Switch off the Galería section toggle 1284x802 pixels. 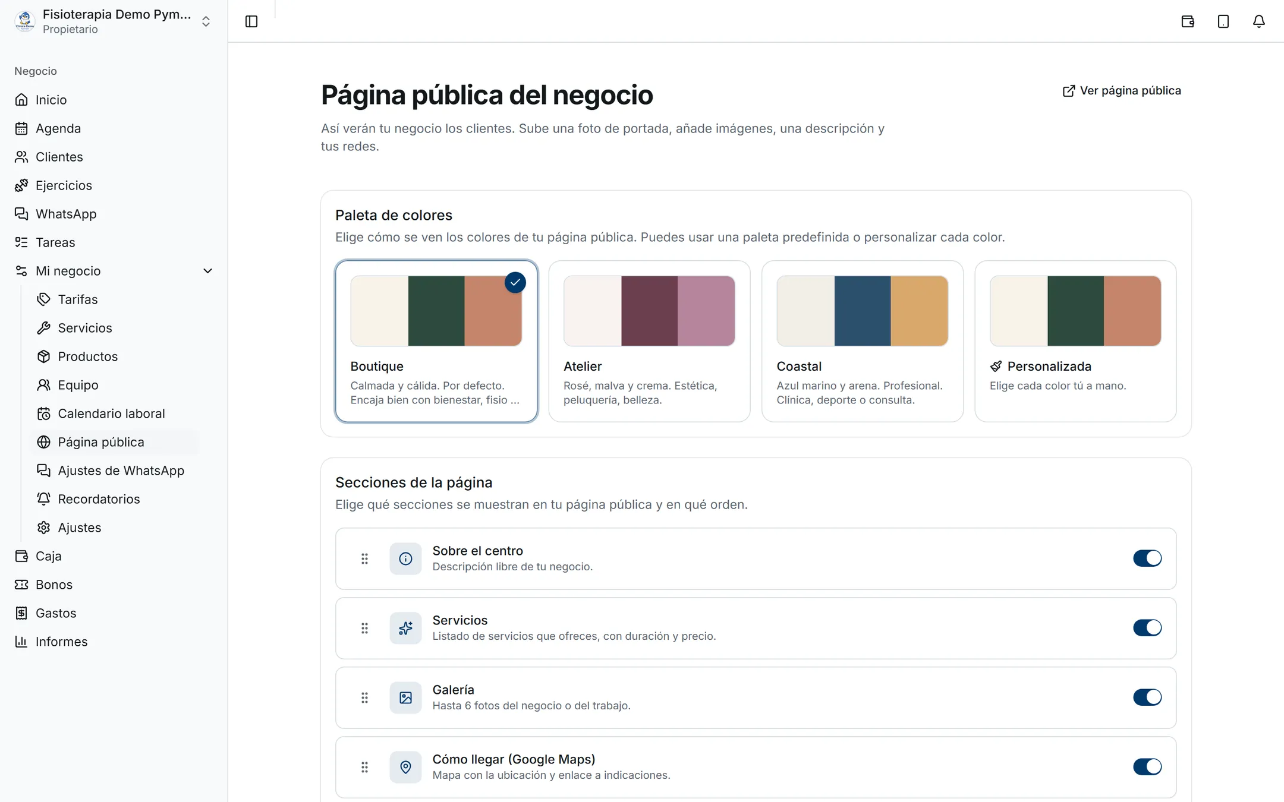[x=1147, y=697]
